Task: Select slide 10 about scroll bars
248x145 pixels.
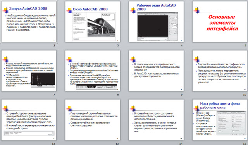Action: [x=220, y=71]
